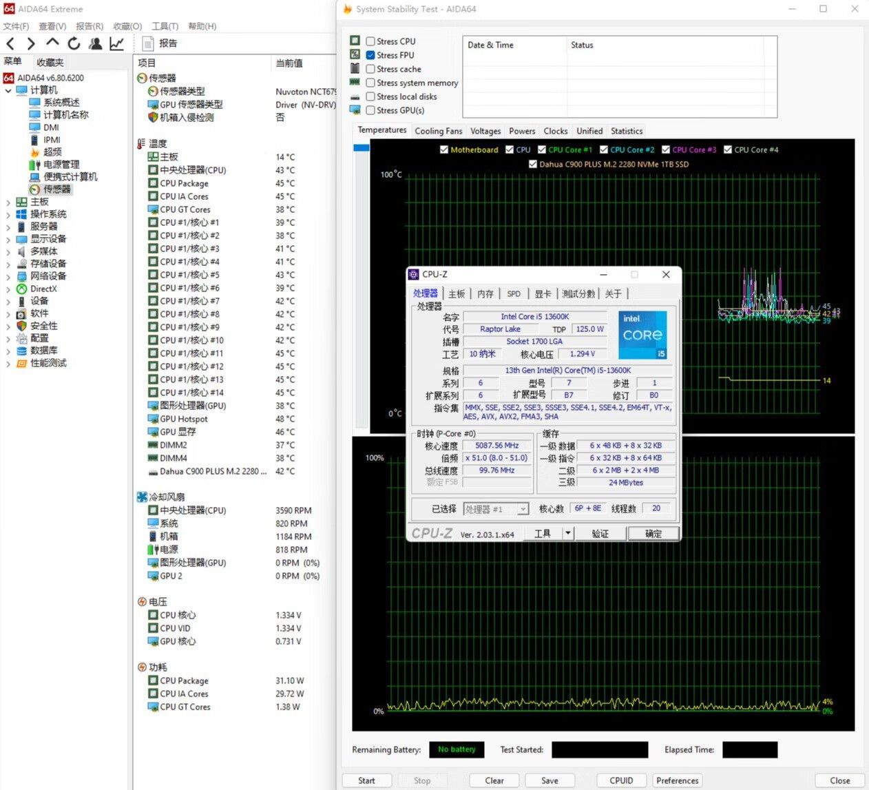The image size is (869, 790).
Task: Open the user manager icon in toolbar
Action: [96, 43]
